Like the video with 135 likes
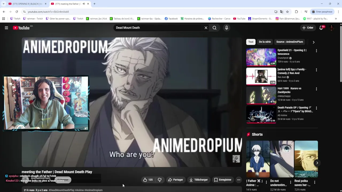This screenshot has width=342, height=192. 148,180
